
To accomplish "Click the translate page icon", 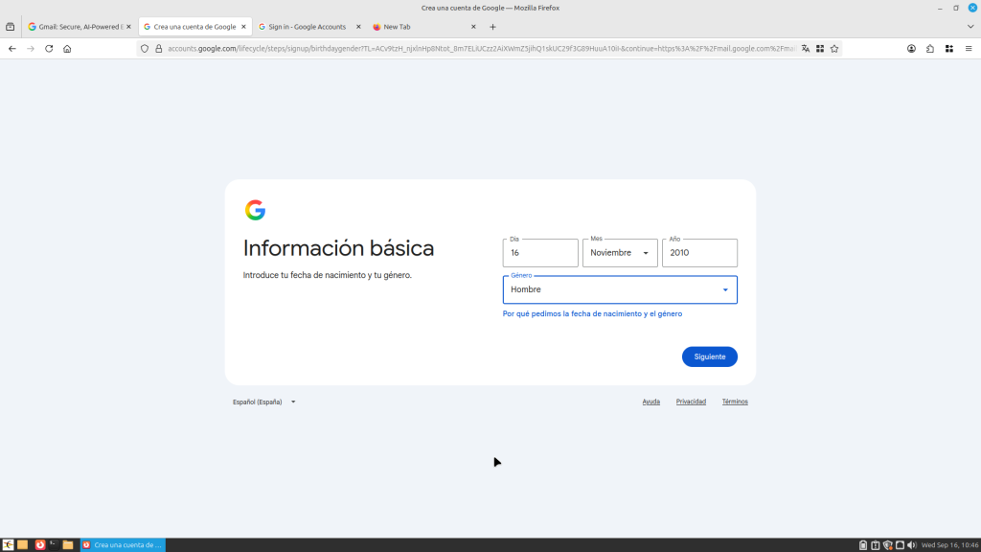I will pyautogui.click(x=805, y=49).
